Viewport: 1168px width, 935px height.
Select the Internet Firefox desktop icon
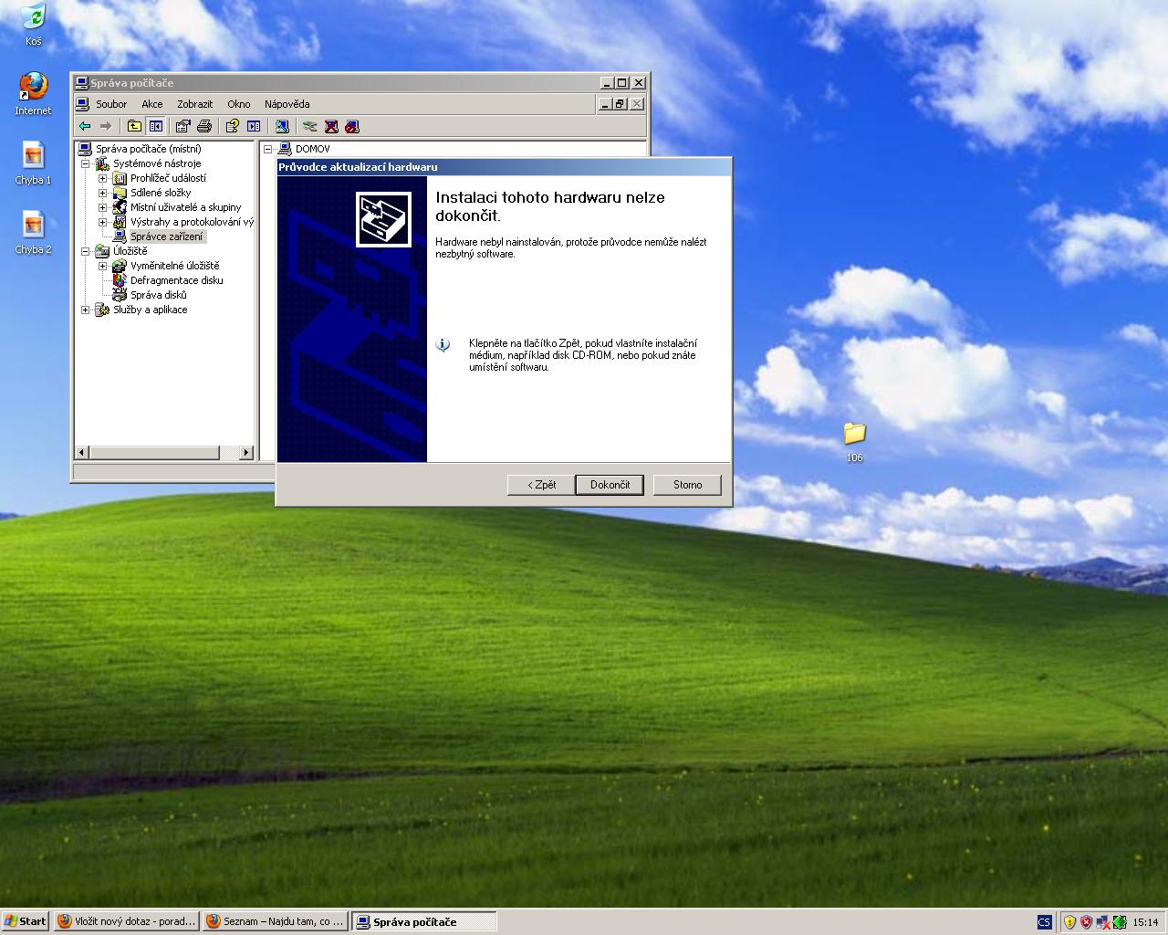click(x=33, y=94)
